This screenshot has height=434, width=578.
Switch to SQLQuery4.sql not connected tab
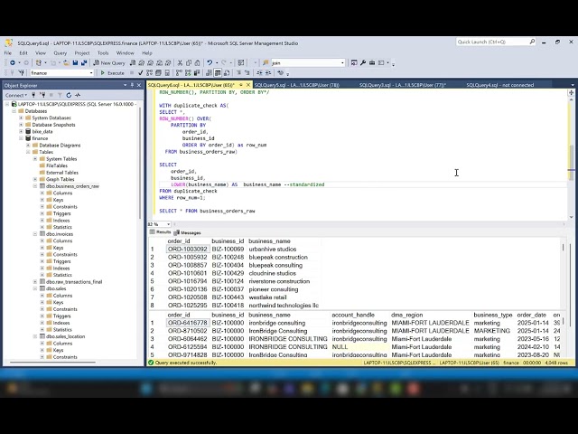click(x=499, y=85)
